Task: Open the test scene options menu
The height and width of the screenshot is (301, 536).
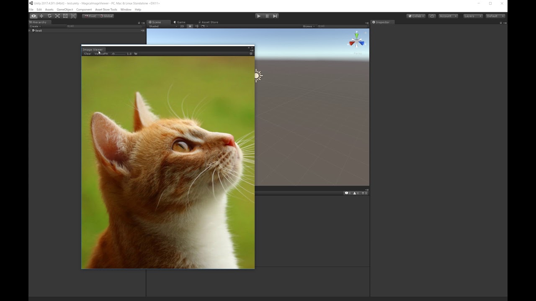Action: coord(142,31)
